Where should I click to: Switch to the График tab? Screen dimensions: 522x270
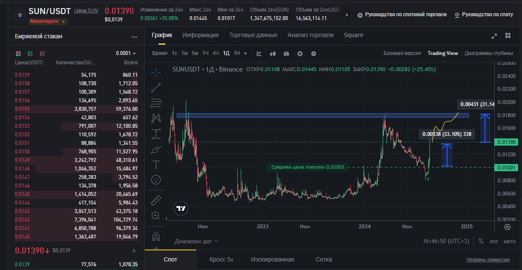[162, 35]
